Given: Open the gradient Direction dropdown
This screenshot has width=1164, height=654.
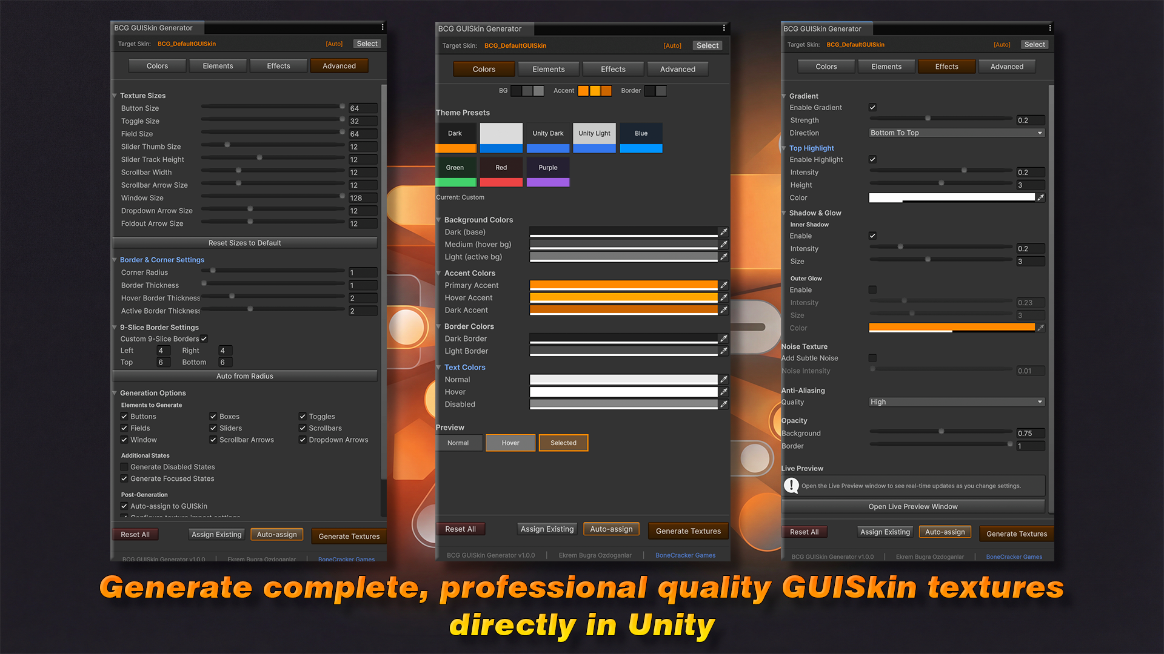Looking at the screenshot, I should click(x=956, y=133).
